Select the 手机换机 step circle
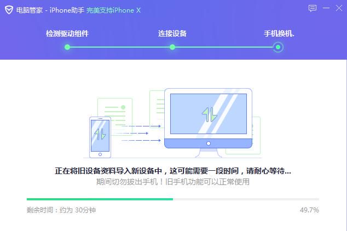This screenshot has width=347, height=231. pyautogui.click(x=278, y=47)
